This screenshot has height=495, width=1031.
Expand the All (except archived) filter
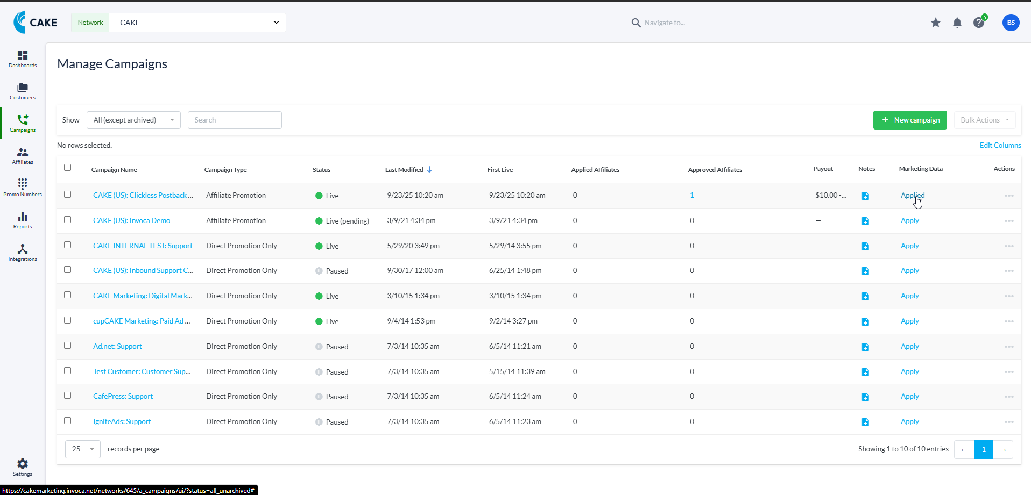tap(133, 120)
